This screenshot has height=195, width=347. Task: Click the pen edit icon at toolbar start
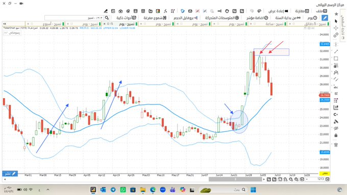coord(106,11)
